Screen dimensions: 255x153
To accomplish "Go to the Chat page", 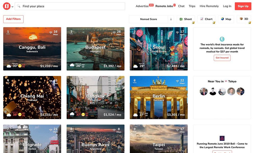I will 181,6.
